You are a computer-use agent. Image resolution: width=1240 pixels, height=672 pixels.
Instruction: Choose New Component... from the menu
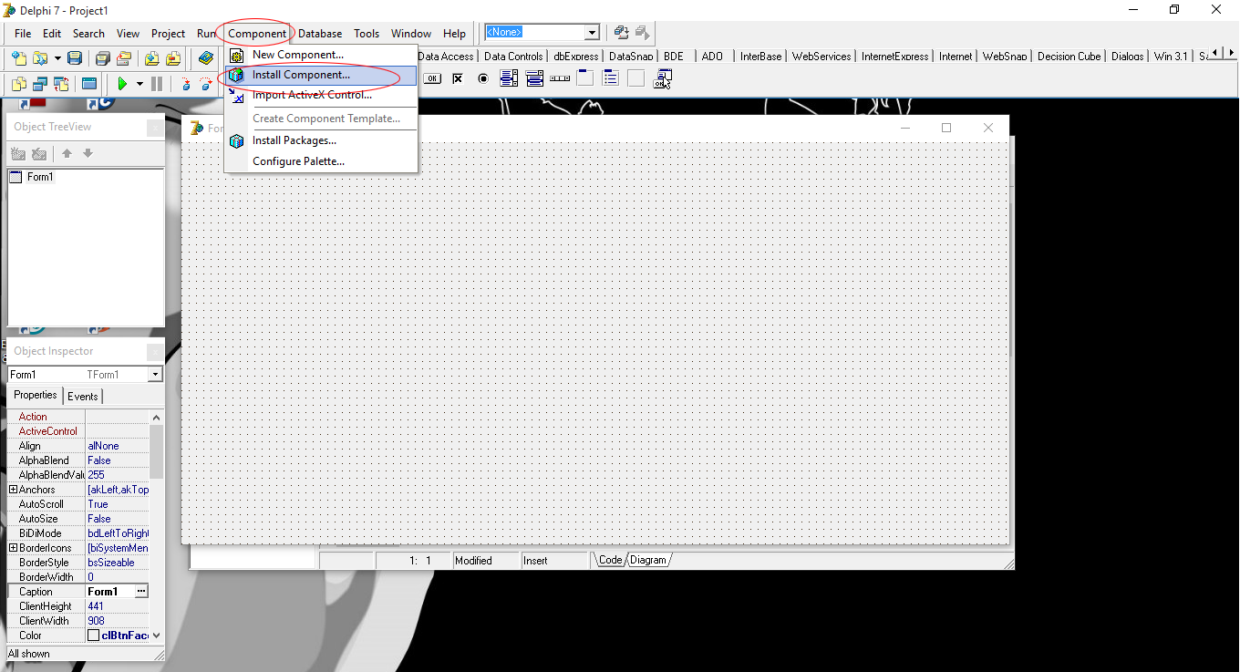click(x=320, y=55)
